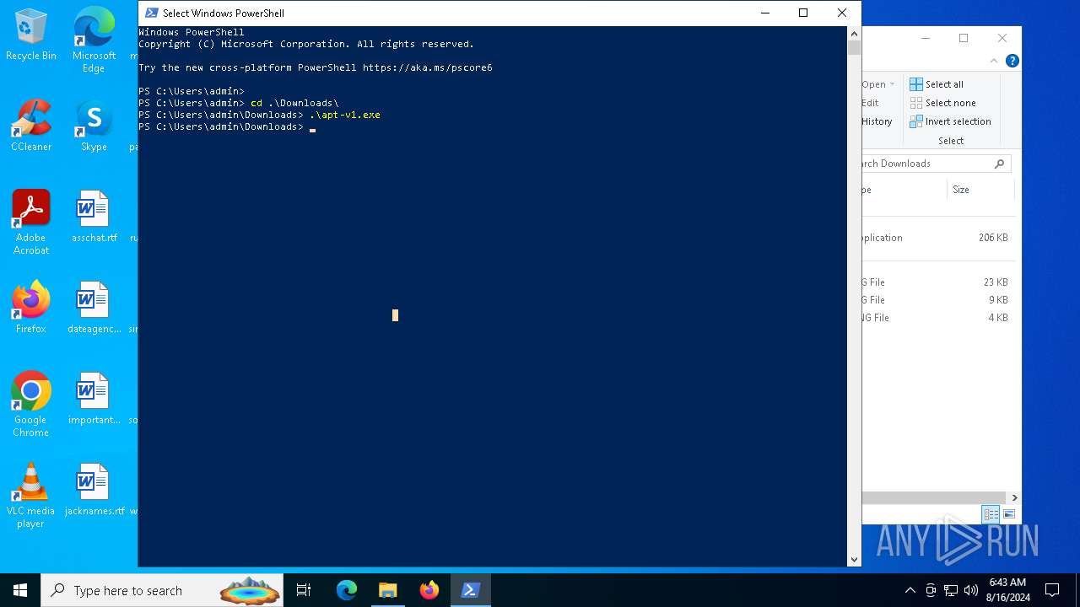This screenshot has height=607, width=1080.
Task: Open the Recycle Bin desktop icon
Action: (x=31, y=35)
